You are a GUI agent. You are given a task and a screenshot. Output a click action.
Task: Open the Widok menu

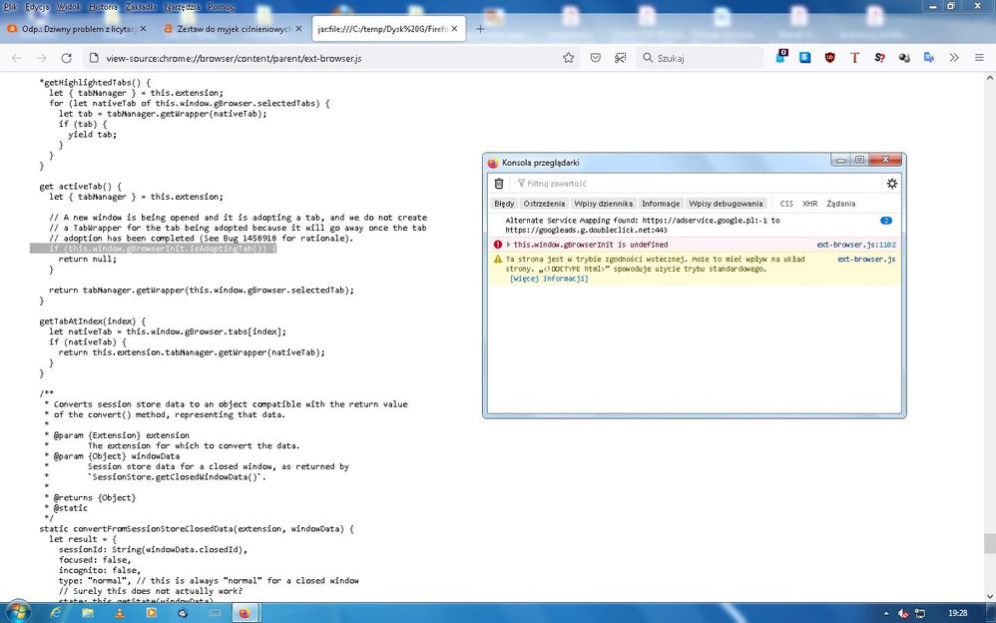pyautogui.click(x=69, y=7)
